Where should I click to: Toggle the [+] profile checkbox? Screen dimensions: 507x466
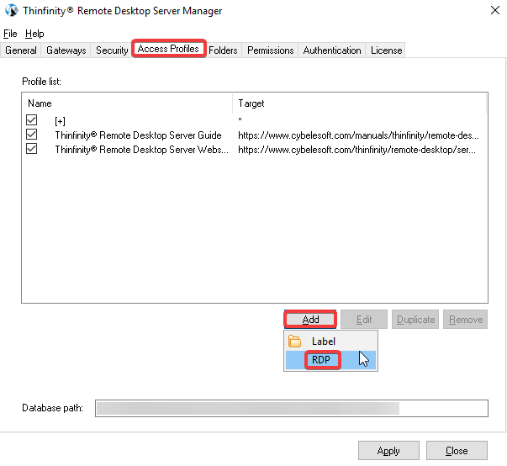coord(31,120)
